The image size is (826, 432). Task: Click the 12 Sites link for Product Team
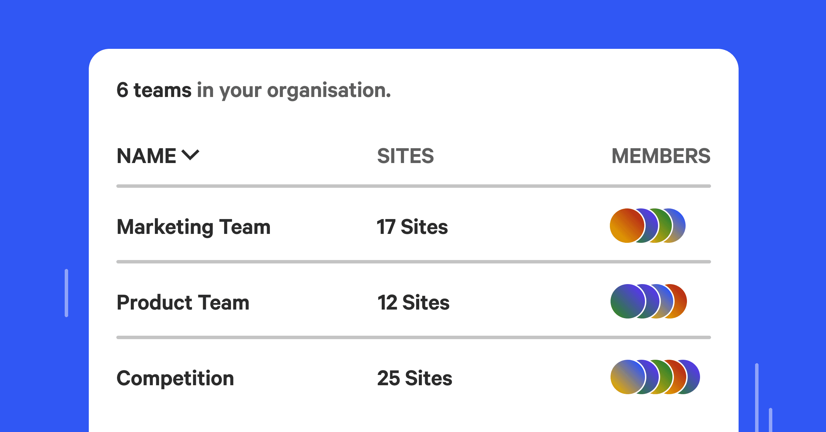coord(413,303)
